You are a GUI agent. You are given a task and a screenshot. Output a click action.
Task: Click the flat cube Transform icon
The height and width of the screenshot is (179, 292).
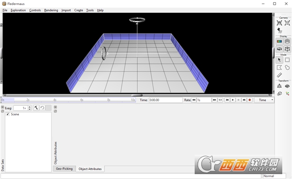pos(287,86)
